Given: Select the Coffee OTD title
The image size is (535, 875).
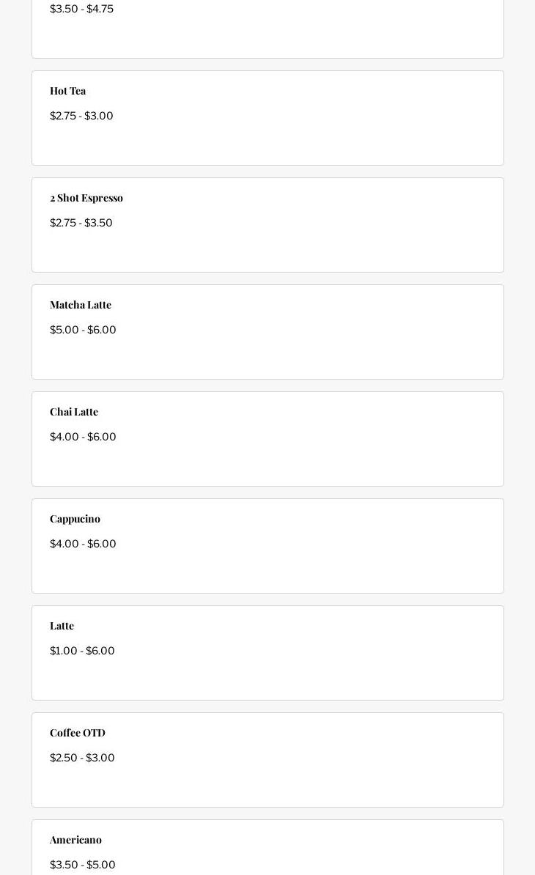Looking at the screenshot, I should click(x=78, y=733).
